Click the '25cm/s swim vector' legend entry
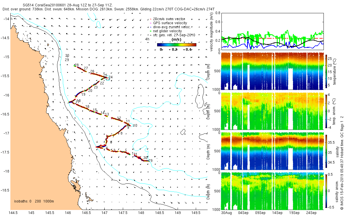Viewport: 346px width, 216px height. [x=167, y=19]
